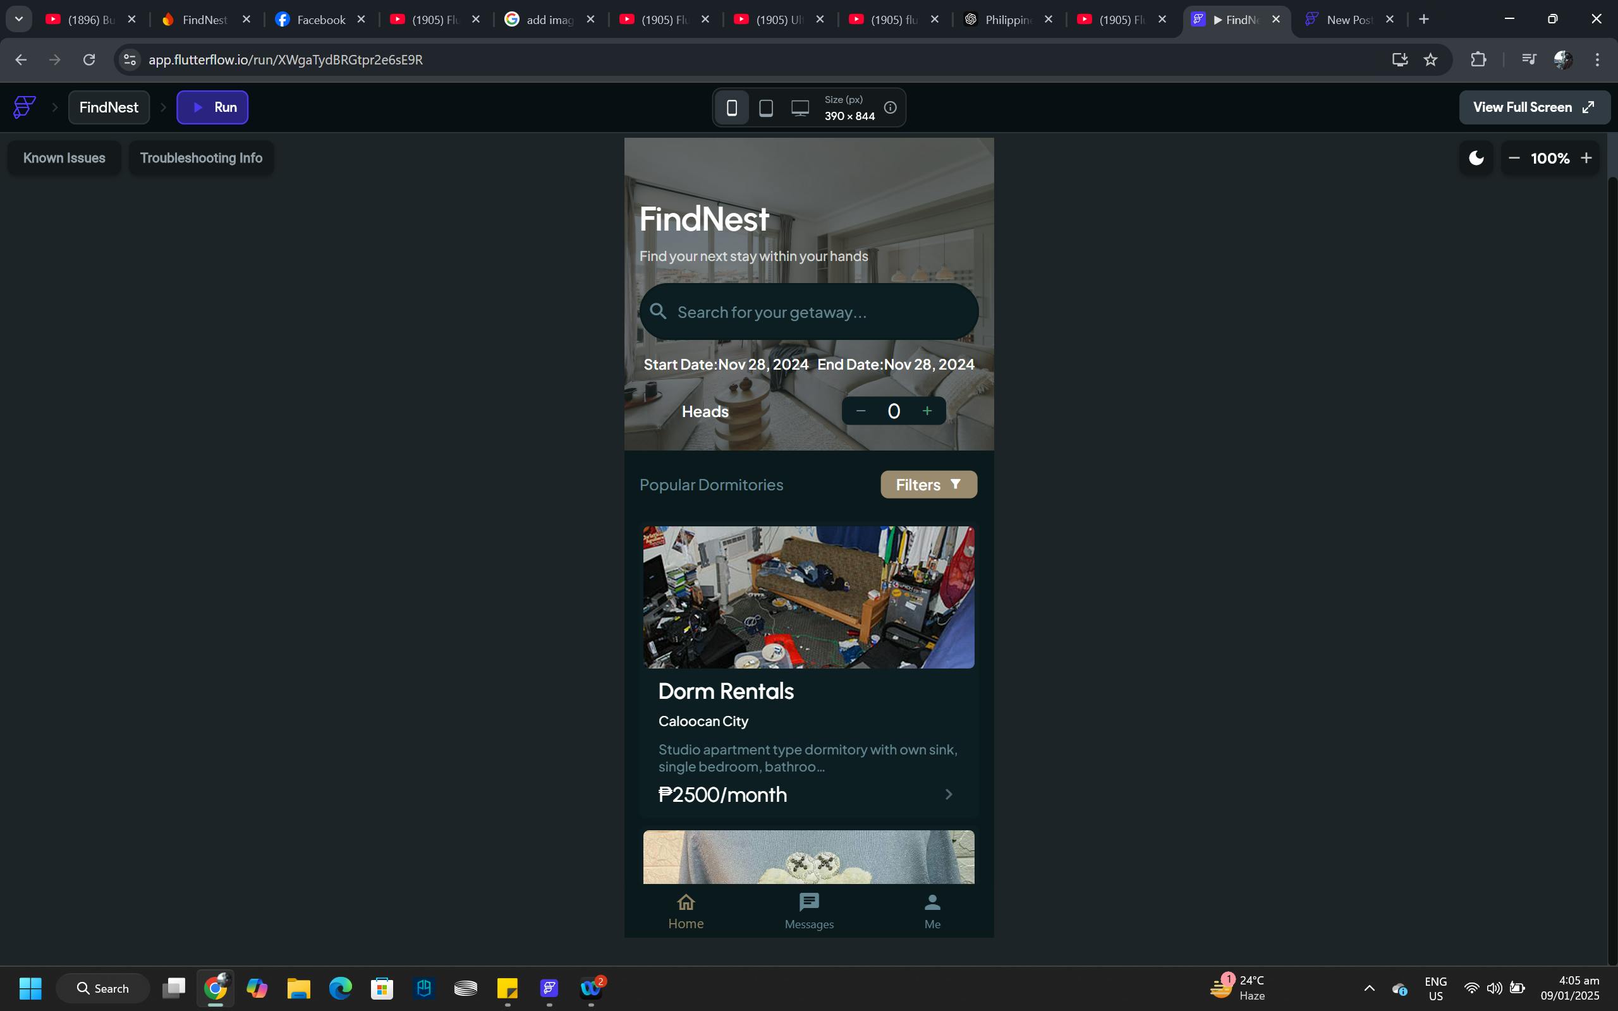Image resolution: width=1618 pixels, height=1011 pixels.
Task: Click the size info icon
Action: click(x=890, y=107)
